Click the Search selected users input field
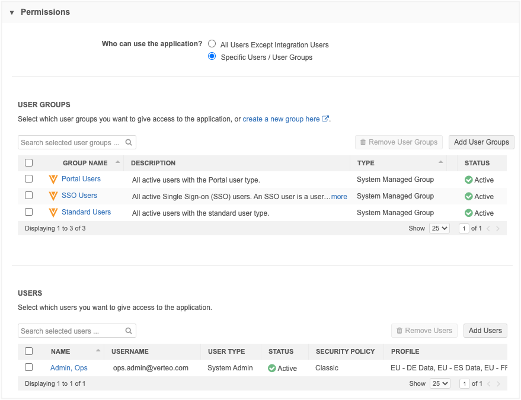Screen dimensions: 521x400 (x=71, y=331)
